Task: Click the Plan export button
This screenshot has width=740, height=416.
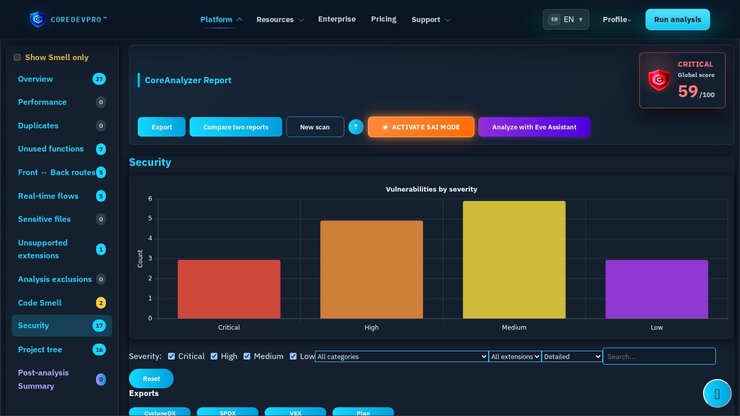Action: tap(363, 412)
